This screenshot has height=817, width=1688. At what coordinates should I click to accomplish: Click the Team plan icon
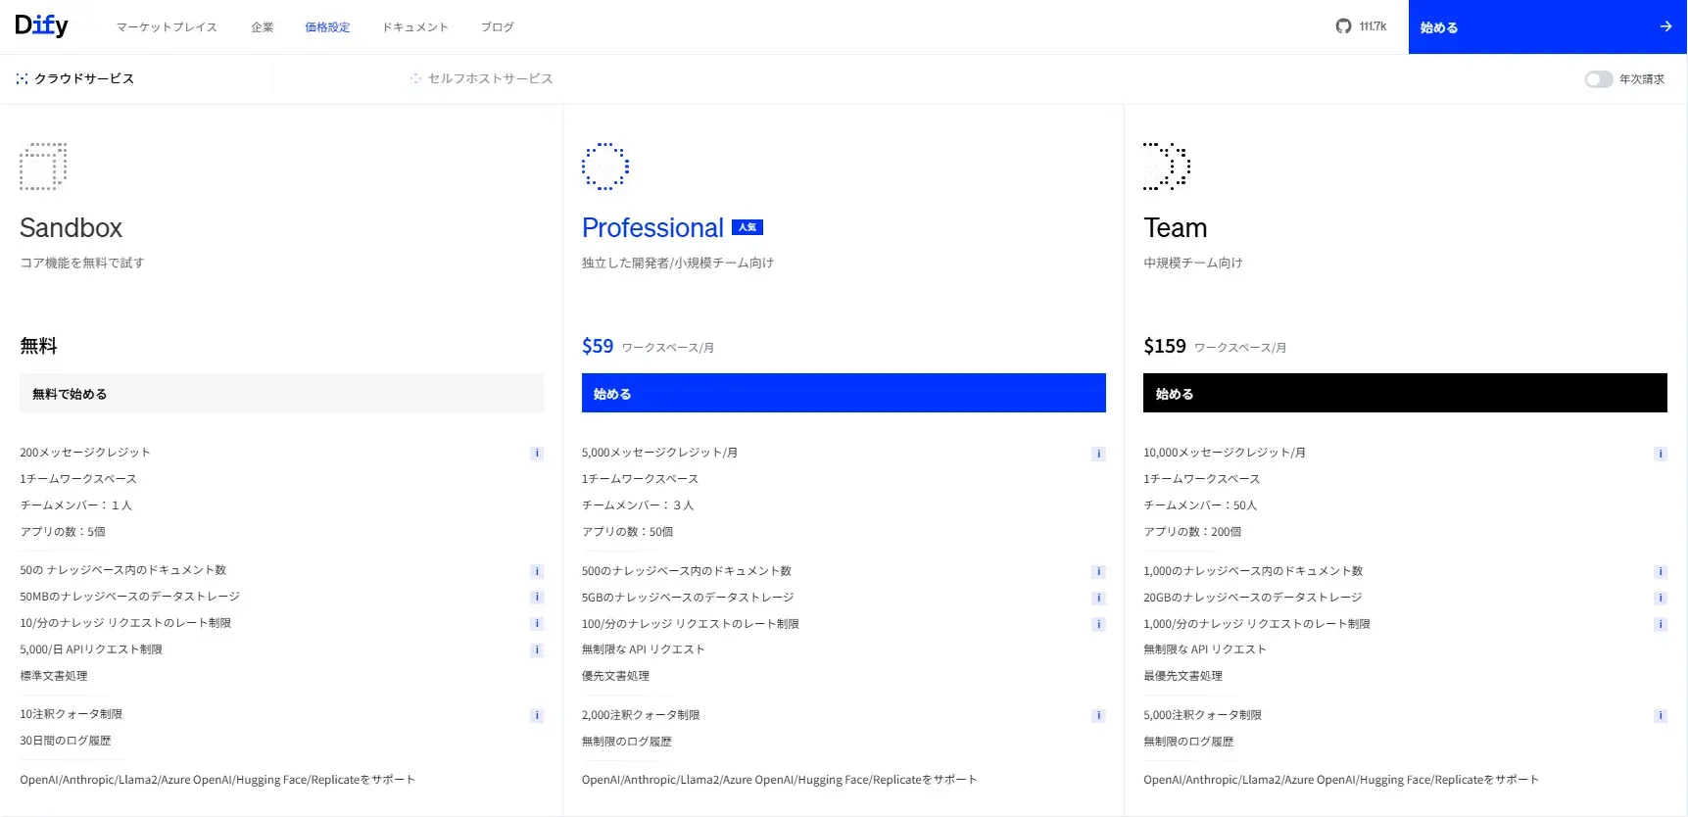pyautogui.click(x=1167, y=167)
